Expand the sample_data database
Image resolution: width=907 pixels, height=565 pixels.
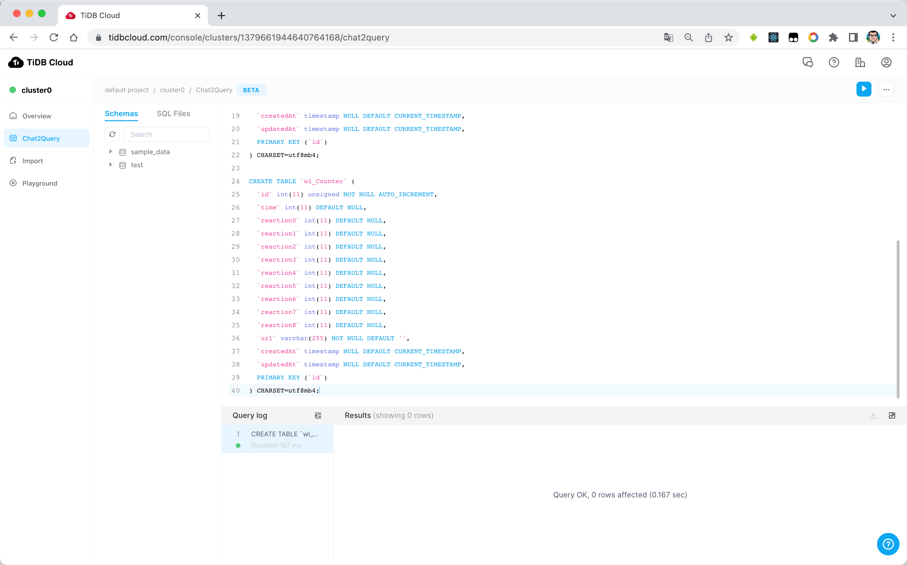[110, 152]
